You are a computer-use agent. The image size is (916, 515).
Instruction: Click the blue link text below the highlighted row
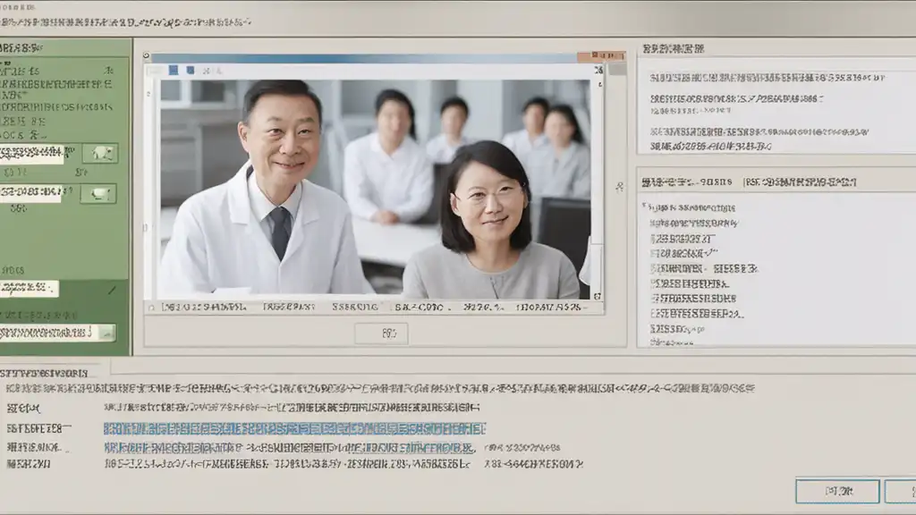click(290, 448)
